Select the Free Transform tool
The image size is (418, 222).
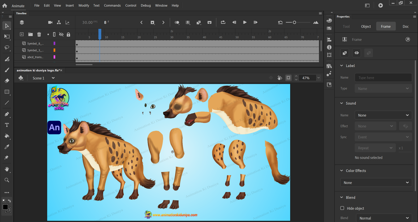click(7, 37)
